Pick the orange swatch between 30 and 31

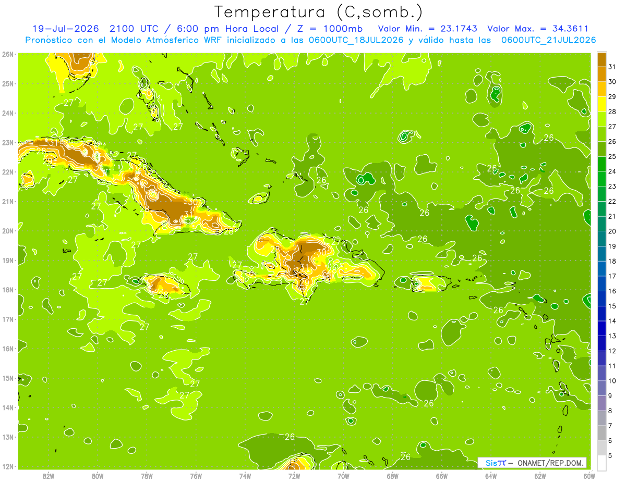coord(601,75)
